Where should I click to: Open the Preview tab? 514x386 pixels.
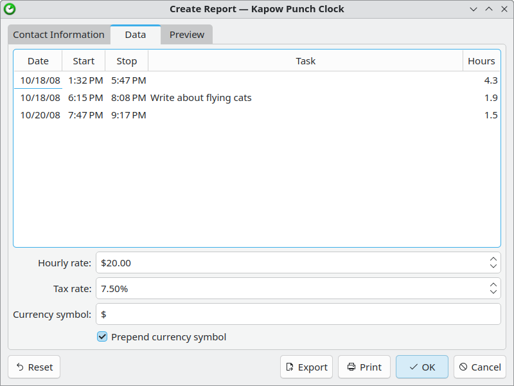click(186, 35)
